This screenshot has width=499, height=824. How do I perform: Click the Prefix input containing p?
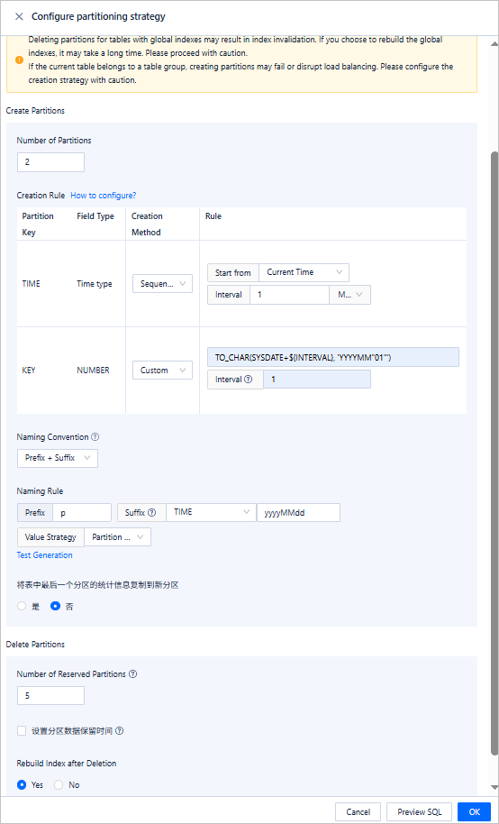click(x=82, y=512)
